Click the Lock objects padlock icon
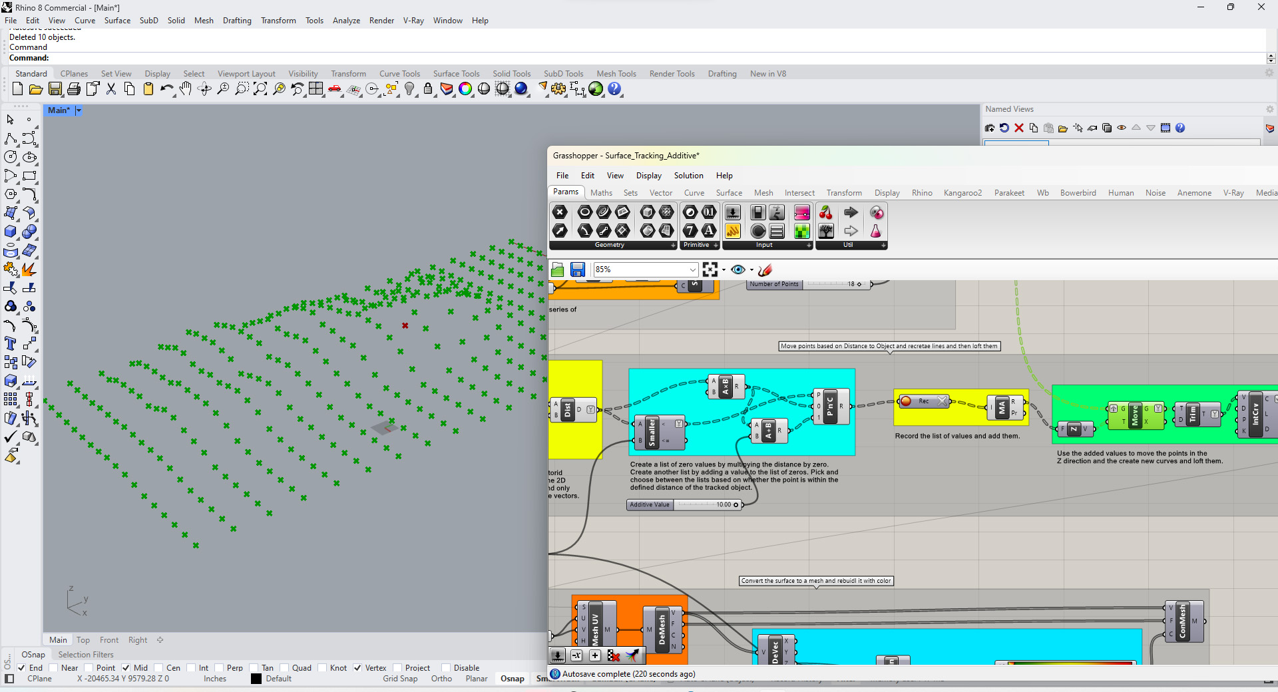This screenshot has width=1278, height=692. tap(428, 89)
